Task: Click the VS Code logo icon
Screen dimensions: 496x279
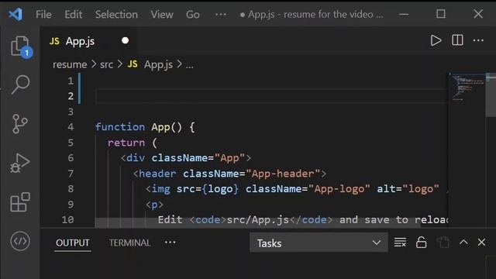Action: tap(15, 14)
